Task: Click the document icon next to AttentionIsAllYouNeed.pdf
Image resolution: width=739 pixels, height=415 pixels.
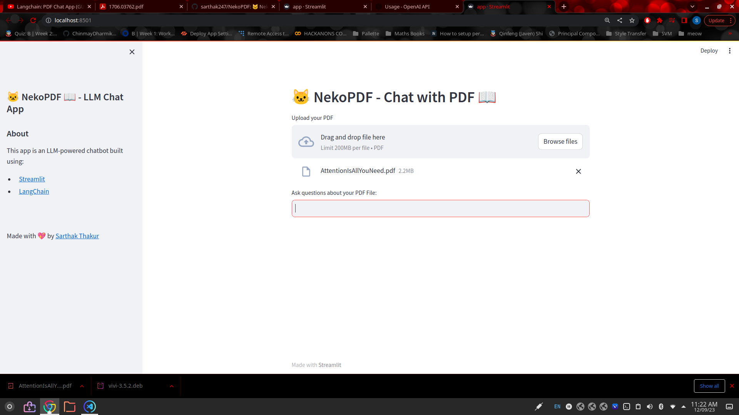Action: click(306, 171)
